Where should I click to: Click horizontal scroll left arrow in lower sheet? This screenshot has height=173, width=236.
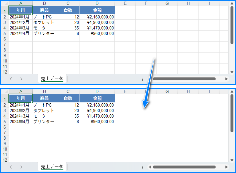click(150, 167)
